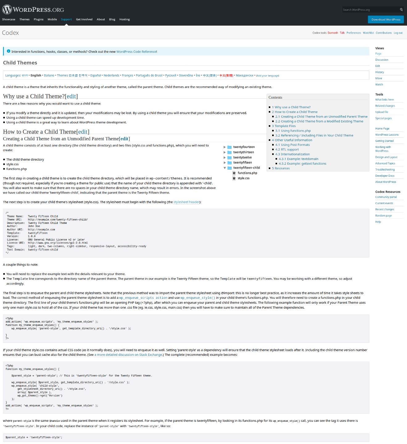407x444 pixels.
Task: Open What links here tool
Action: [x=384, y=100]
